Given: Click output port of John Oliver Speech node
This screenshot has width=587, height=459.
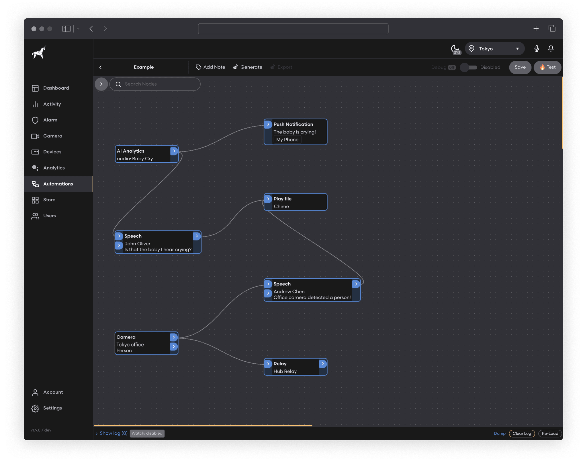Looking at the screenshot, I should (197, 236).
